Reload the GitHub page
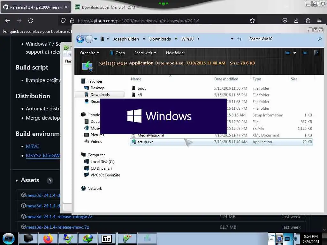Screen dimensions: 327x245 [31, 21]
